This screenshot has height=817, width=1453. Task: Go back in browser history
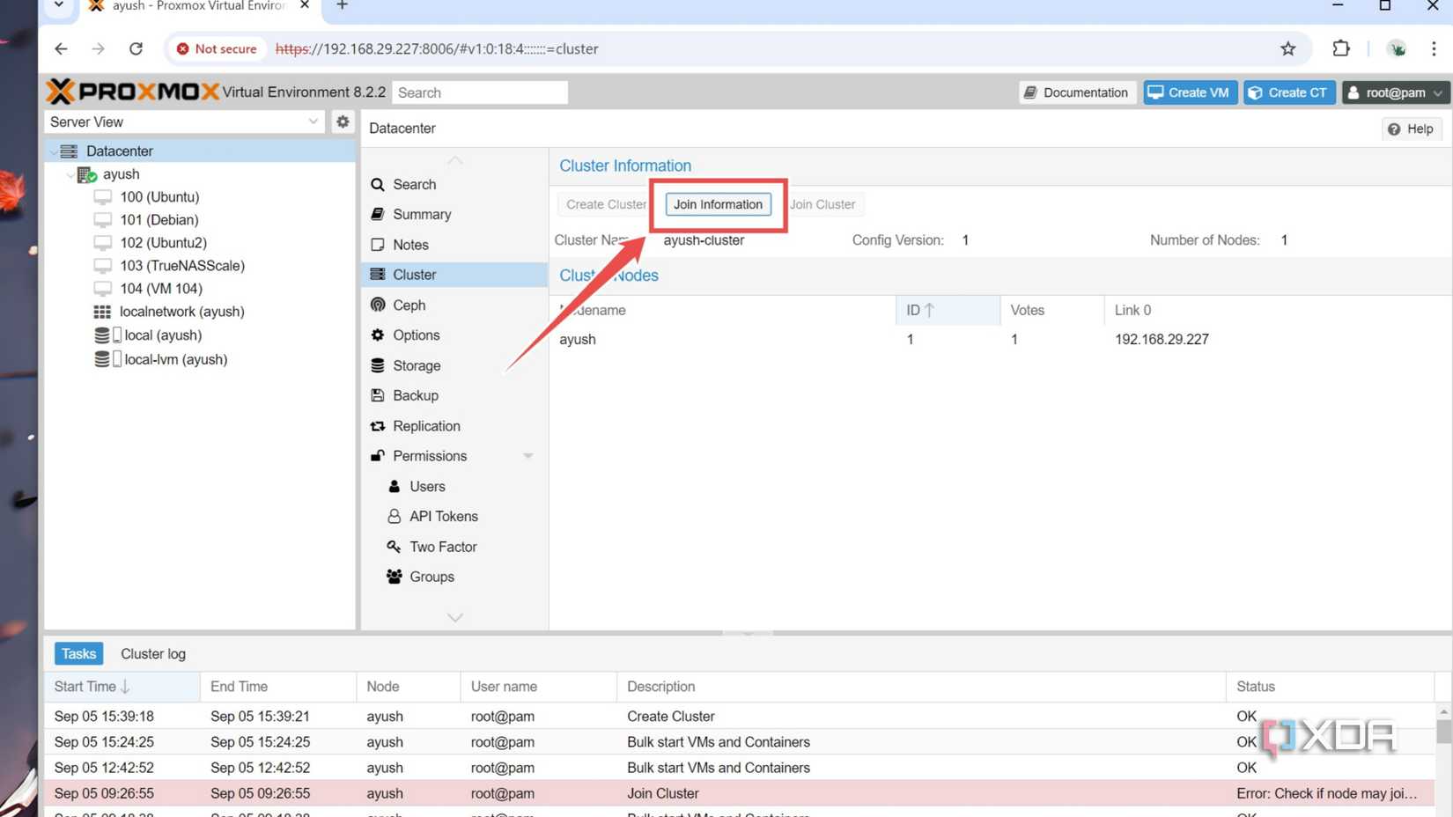[x=61, y=48]
